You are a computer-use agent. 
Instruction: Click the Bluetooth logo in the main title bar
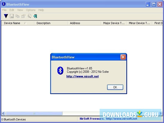[x=4, y=4]
